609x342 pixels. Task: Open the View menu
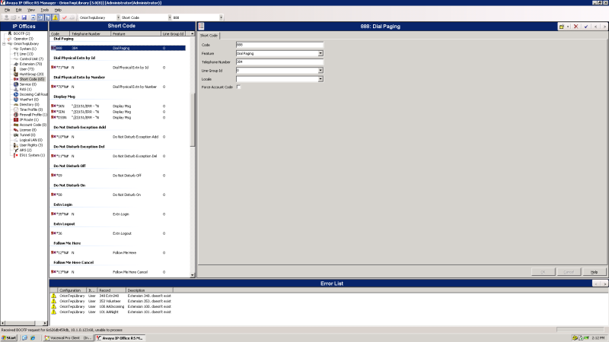[31, 10]
